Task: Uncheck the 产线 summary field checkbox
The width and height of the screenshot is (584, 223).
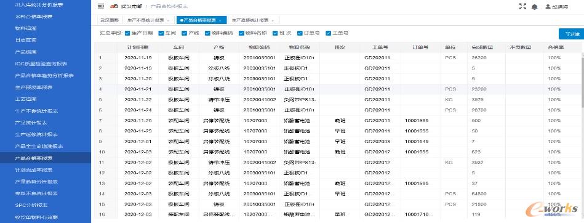Action: click(x=184, y=33)
